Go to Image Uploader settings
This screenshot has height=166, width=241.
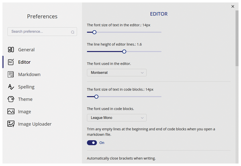pos(35,124)
